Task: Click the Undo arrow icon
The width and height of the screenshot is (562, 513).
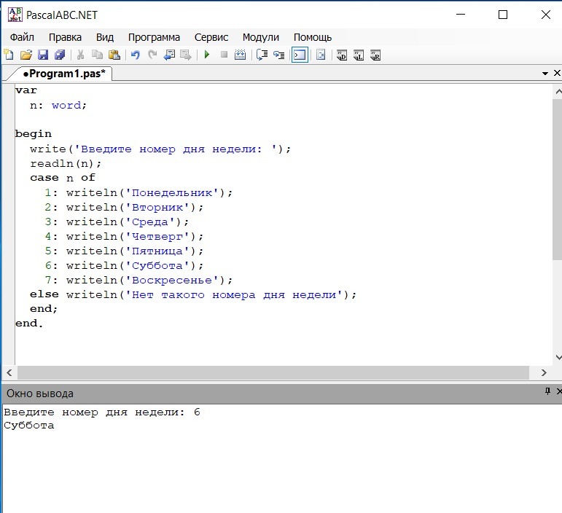Action: 135,55
